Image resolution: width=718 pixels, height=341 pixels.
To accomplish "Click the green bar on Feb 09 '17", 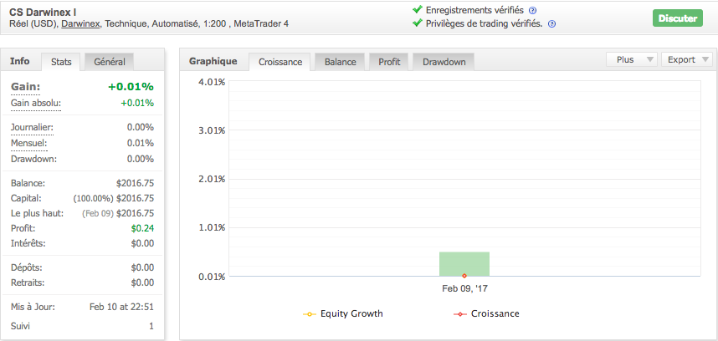I will (x=464, y=262).
